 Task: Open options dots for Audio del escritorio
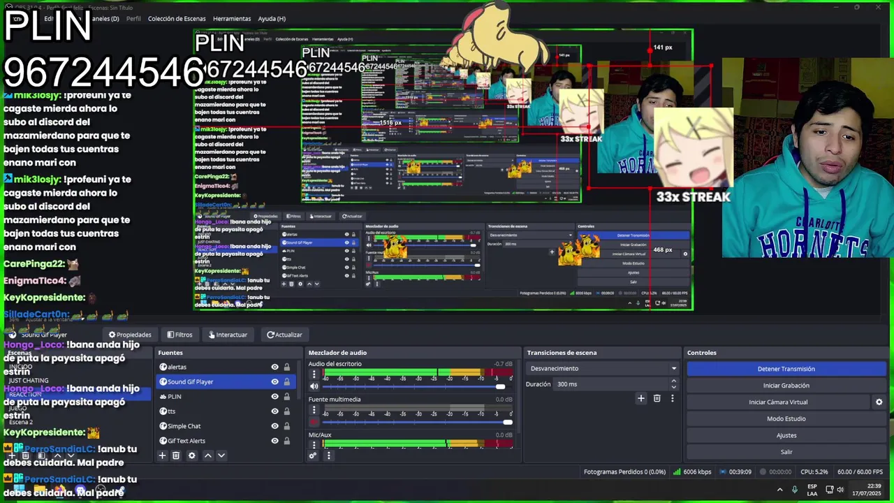314,375
